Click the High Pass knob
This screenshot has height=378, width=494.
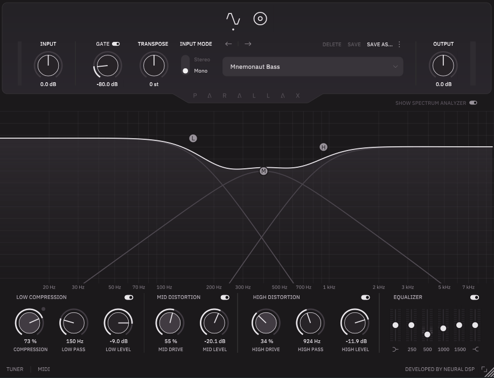(x=310, y=323)
